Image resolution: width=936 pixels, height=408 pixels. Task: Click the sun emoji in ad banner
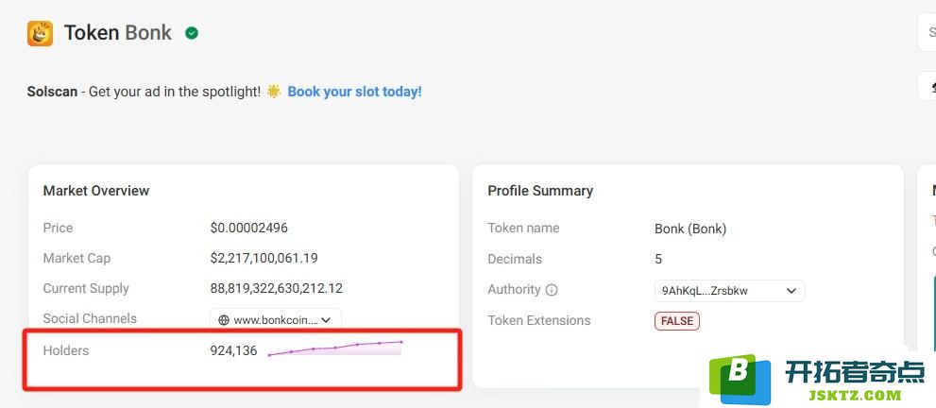[x=274, y=92]
